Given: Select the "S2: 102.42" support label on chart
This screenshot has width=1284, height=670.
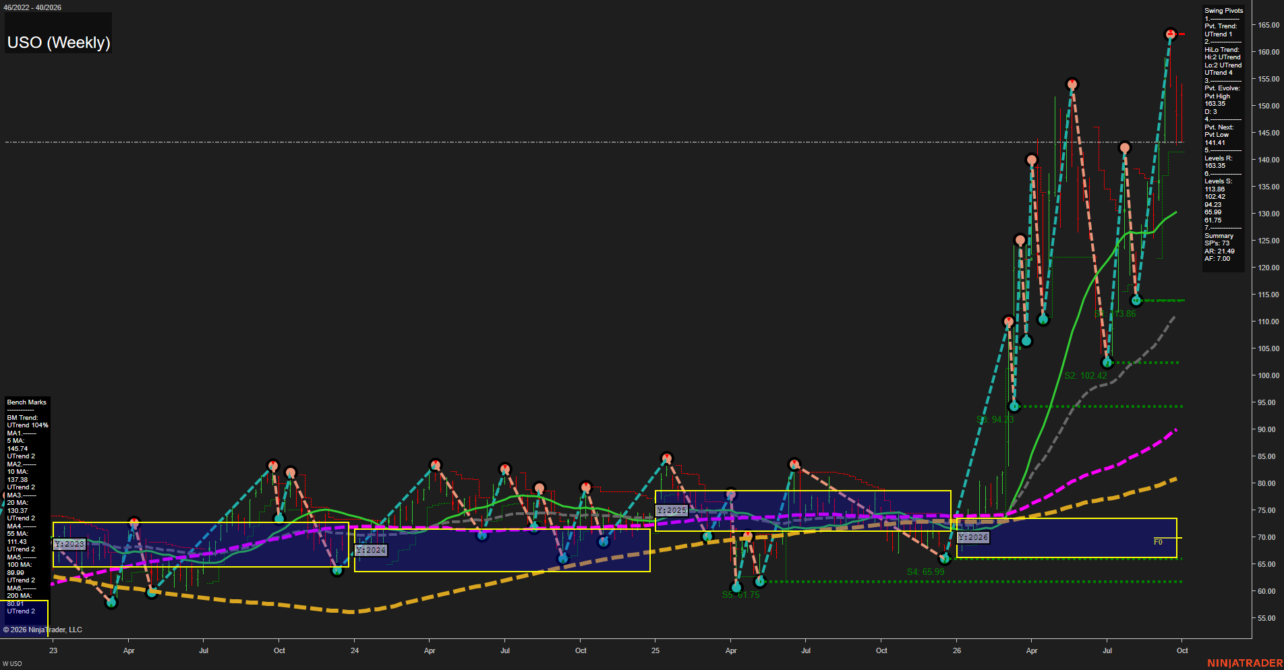Looking at the screenshot, I should (1086, 375).
